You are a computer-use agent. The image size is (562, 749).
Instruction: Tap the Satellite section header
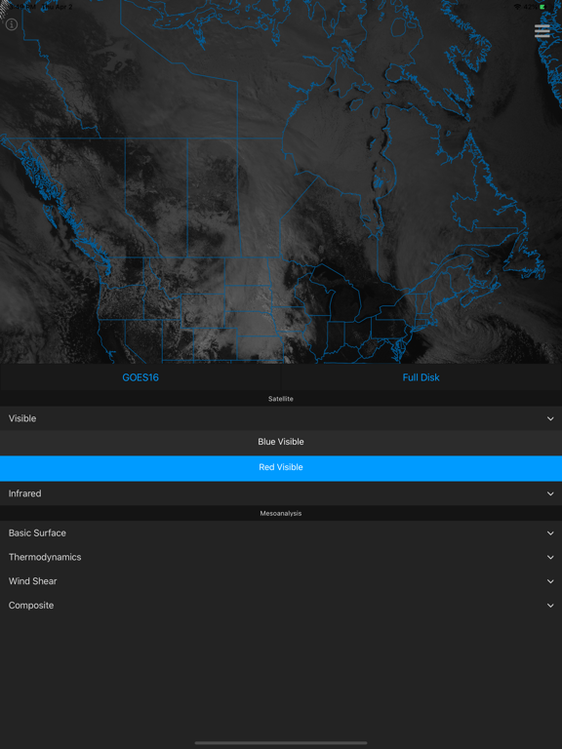(281, 398)
